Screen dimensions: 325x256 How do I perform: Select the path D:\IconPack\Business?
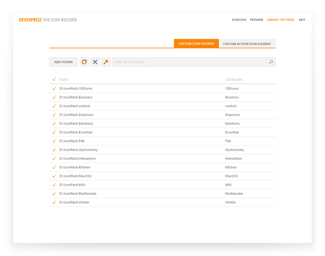pos(76,97)
